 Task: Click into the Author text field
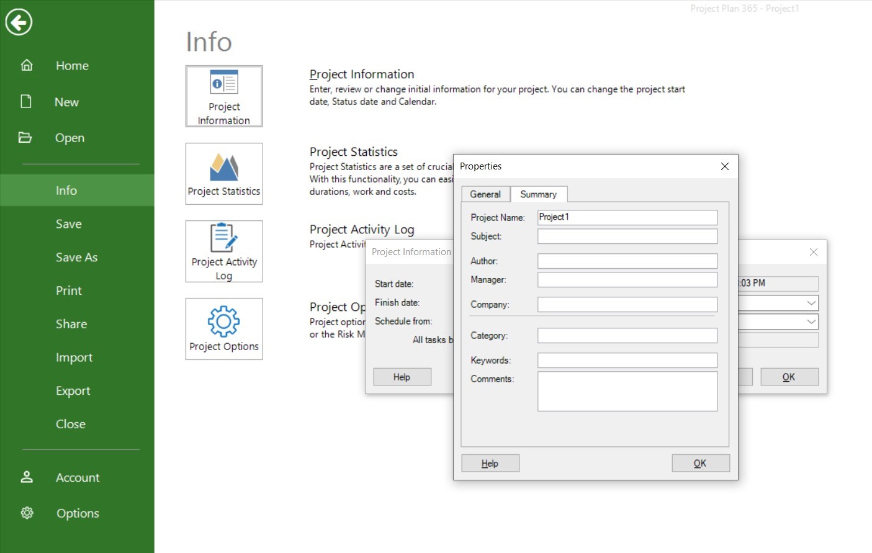(x=627, y=261)
